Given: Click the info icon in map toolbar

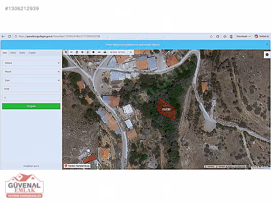Looking at the screenshot, I should [88, 52].
